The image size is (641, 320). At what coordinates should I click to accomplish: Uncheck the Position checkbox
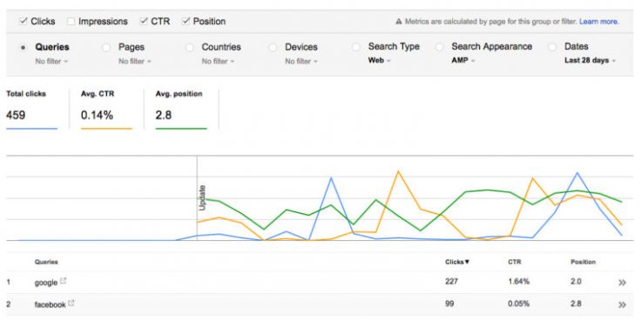tap(186, 21)
